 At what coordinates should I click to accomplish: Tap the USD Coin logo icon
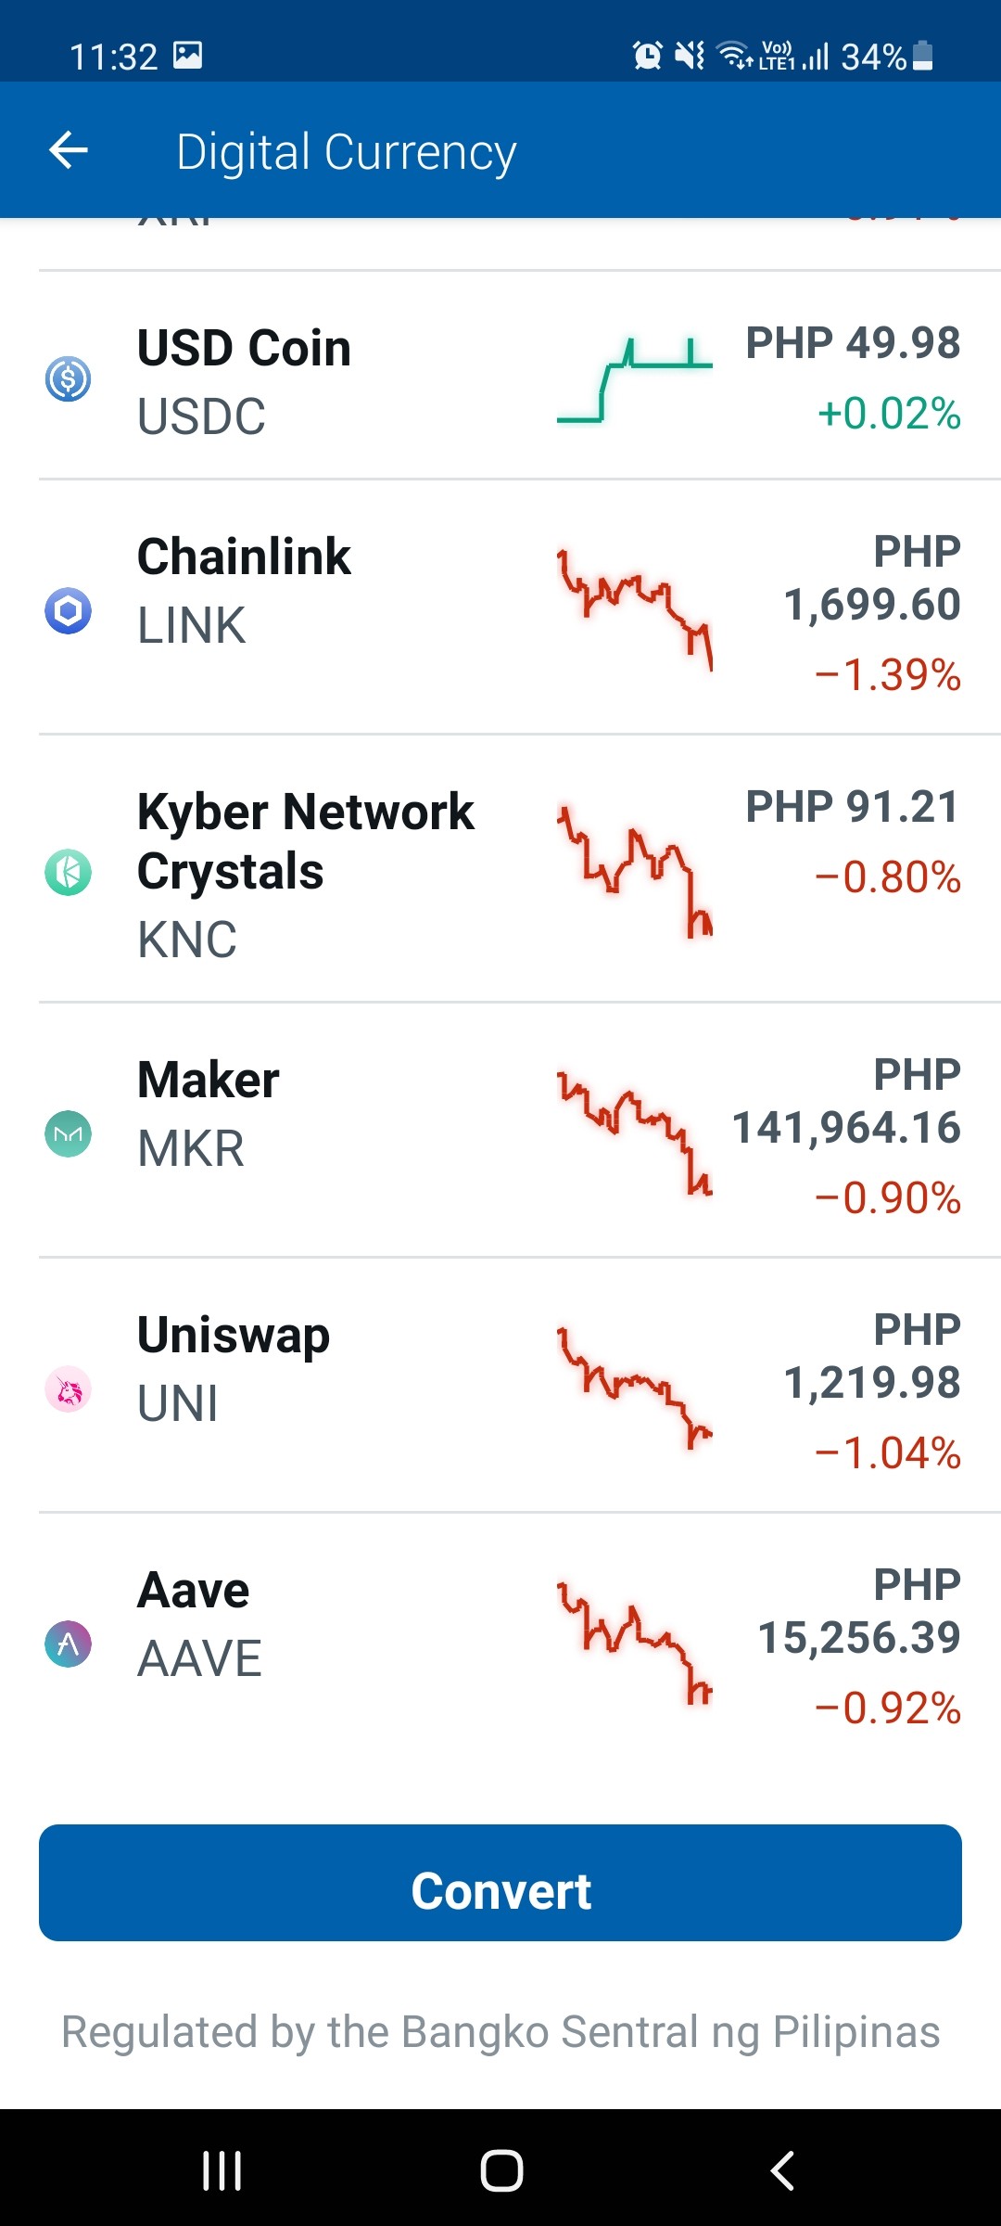click(68, 378)
